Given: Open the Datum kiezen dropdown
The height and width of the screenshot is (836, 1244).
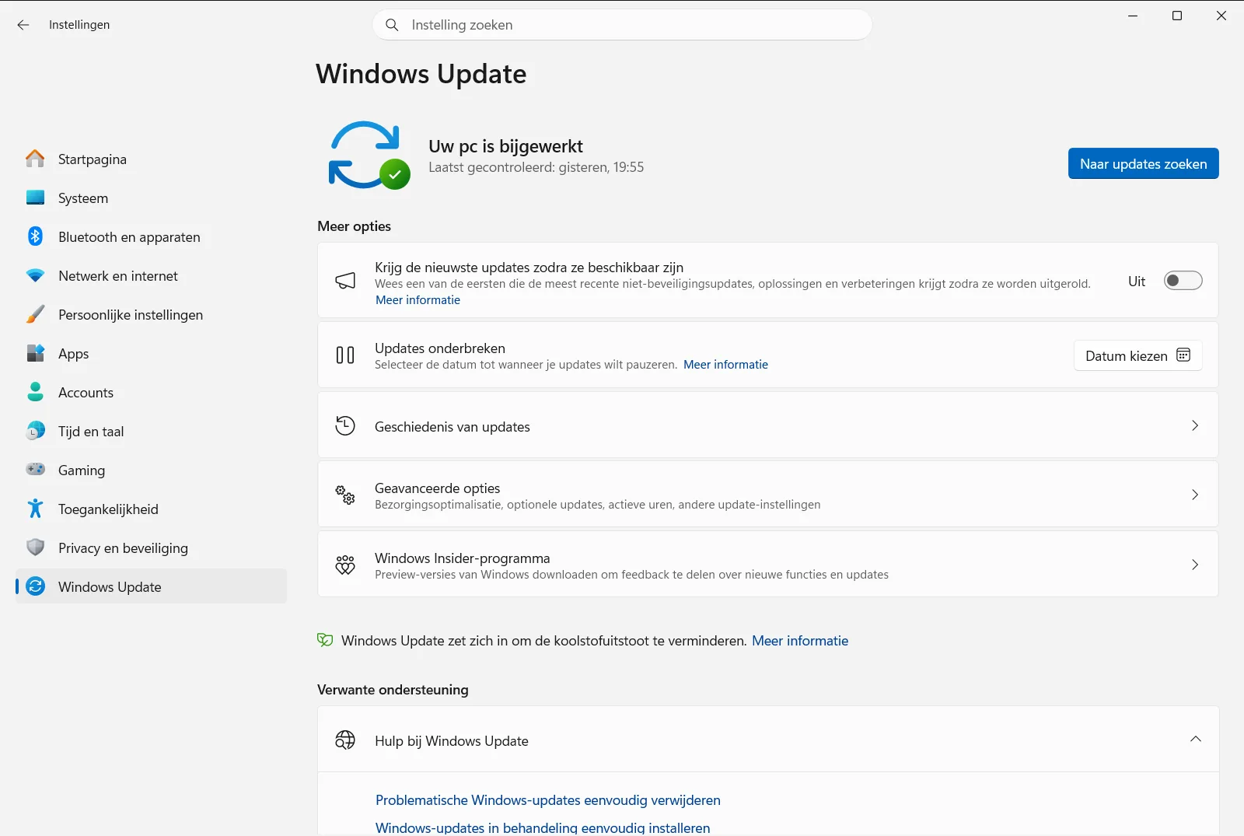Looking at the screenshot, I should [1137, 355].
